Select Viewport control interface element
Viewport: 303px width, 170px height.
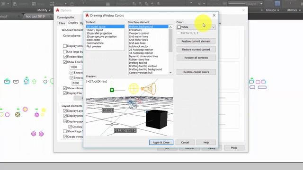(148, 33)
